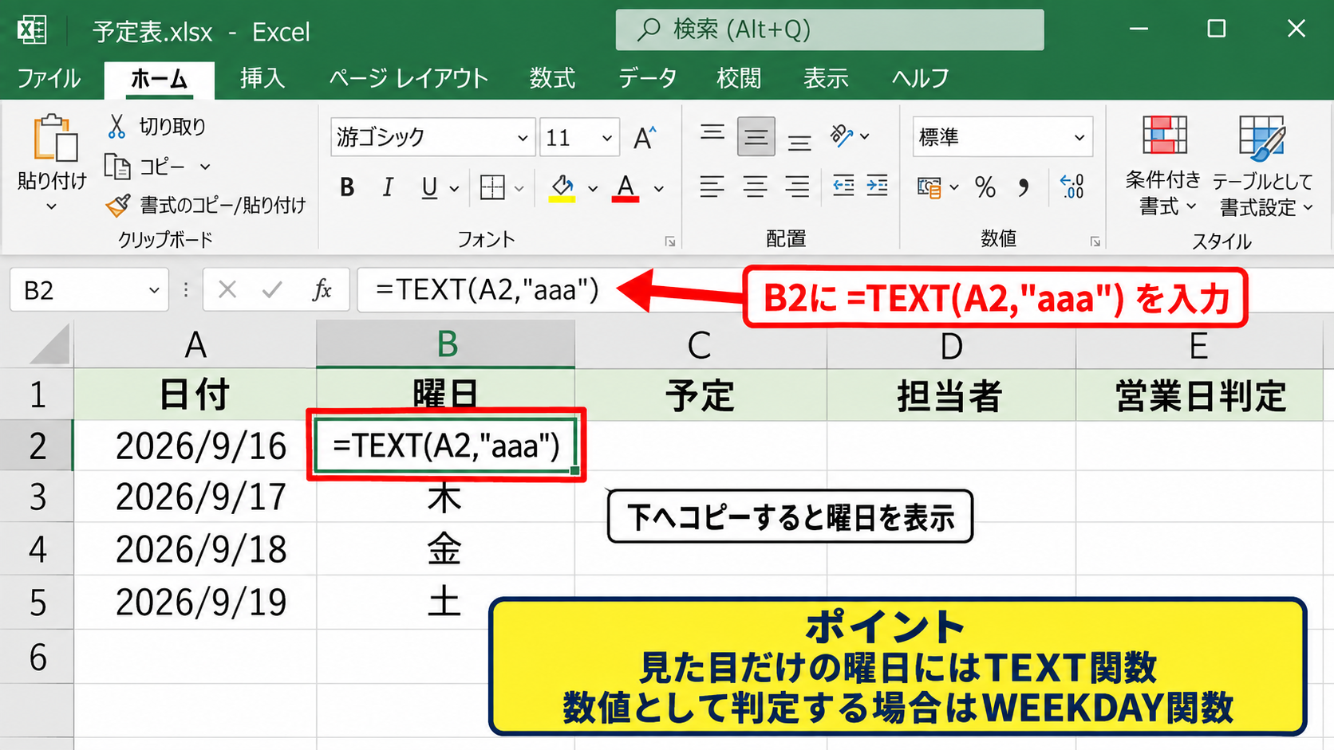Click the Cut (切り取り) scissors icon
Screen dimensions: 1334x750
[x=117, y=126]
